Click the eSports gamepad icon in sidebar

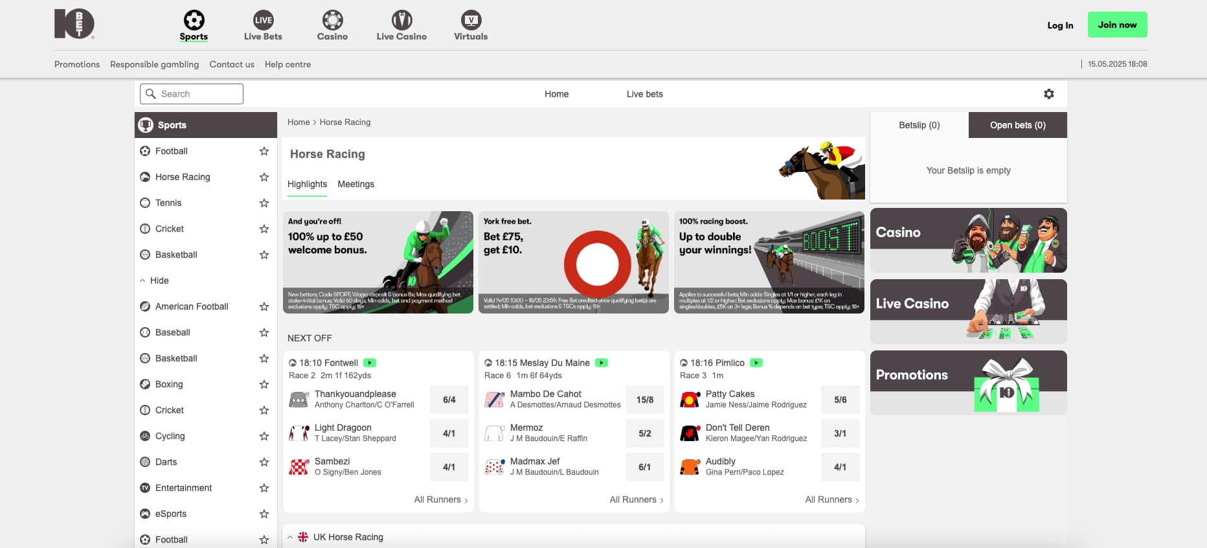point(145,514)
